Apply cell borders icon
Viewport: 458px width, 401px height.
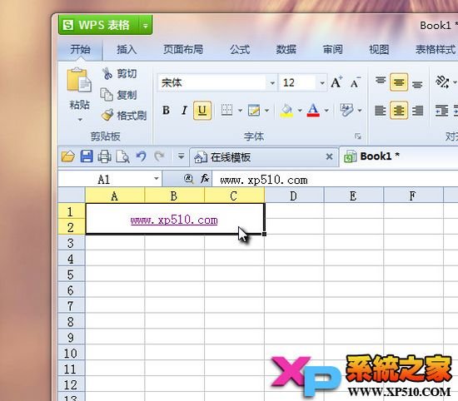coord(227,111)
